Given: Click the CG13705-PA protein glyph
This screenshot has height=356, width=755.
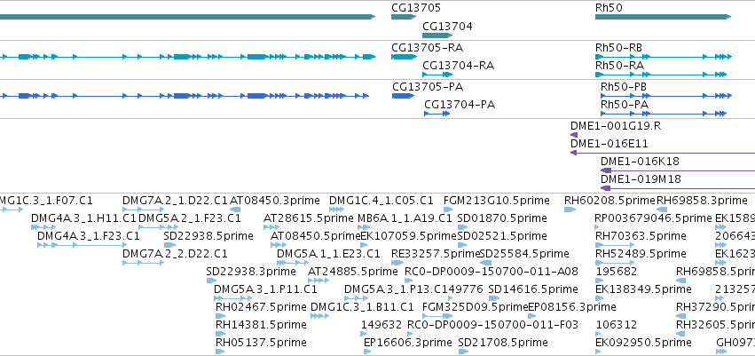Looking at the screenshot, I should coord(403,96).
